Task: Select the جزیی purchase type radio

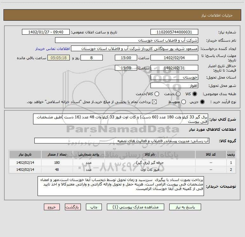Action: tap(202, 102)
